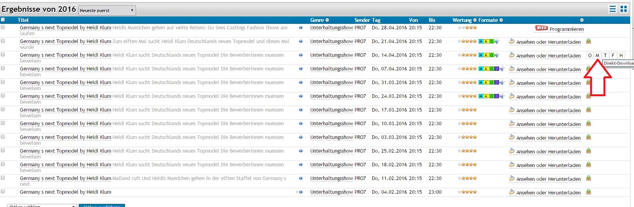This screenshot has width=634, height=207.
Task: Collapse the Genre column with minus icon
Action: click(x=327, y=20)
